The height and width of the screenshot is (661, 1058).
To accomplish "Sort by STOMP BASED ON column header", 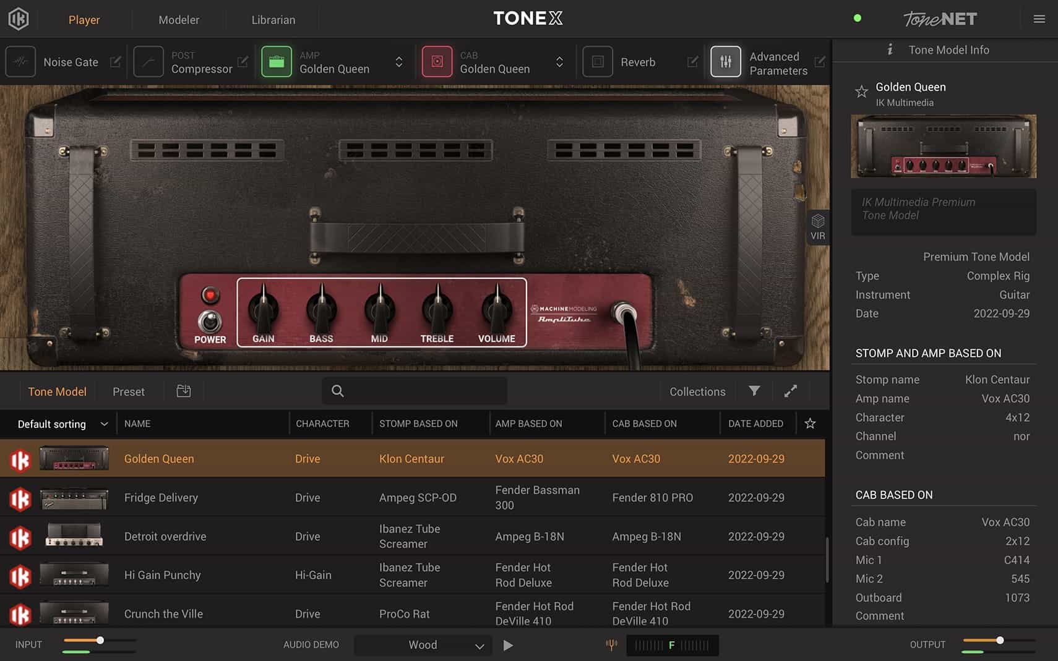I will click(418, 424).
